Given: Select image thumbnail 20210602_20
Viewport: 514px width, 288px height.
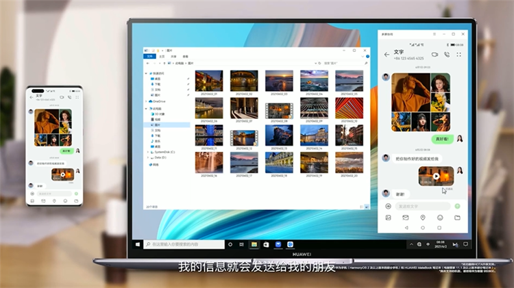Looking at the screenshot, I should click(x=349, y=162).
